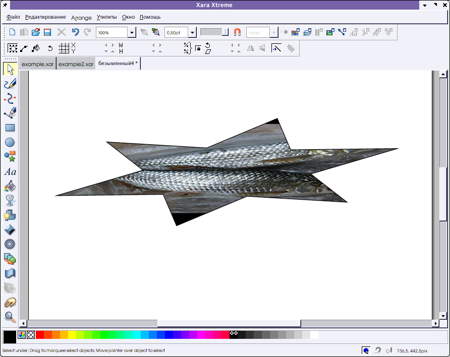The width and height of the screenshot is (450, 357).
Task: Toggle the magnetic snap button
Action: point(237,32)
